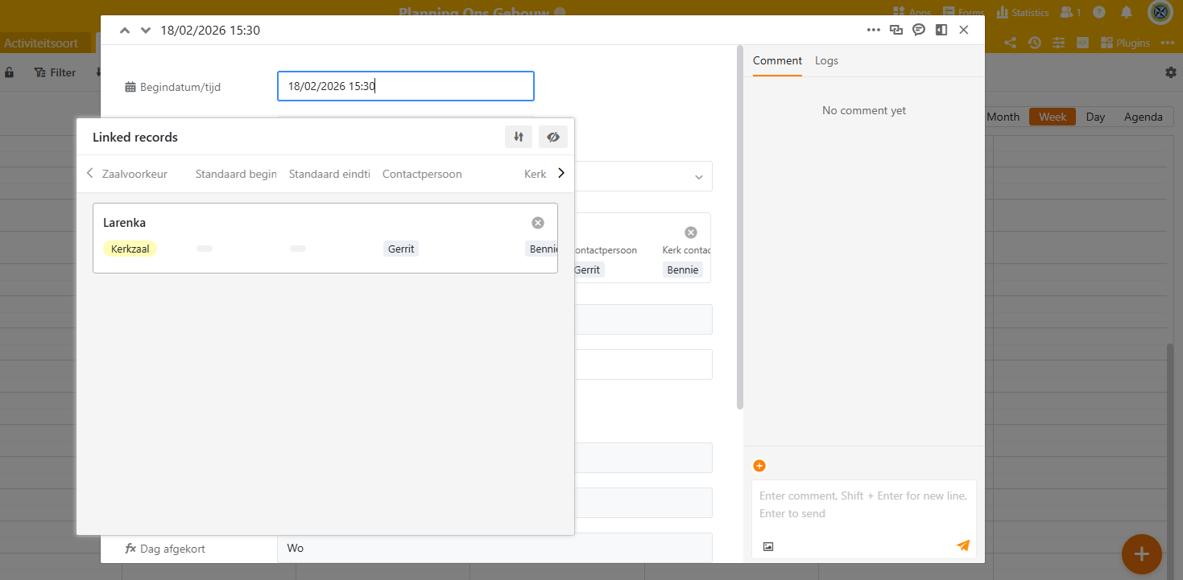Viewport: 1183px width, 580px height.
Task: Open the record's three-dot more options menu
Action: (873, 31)
